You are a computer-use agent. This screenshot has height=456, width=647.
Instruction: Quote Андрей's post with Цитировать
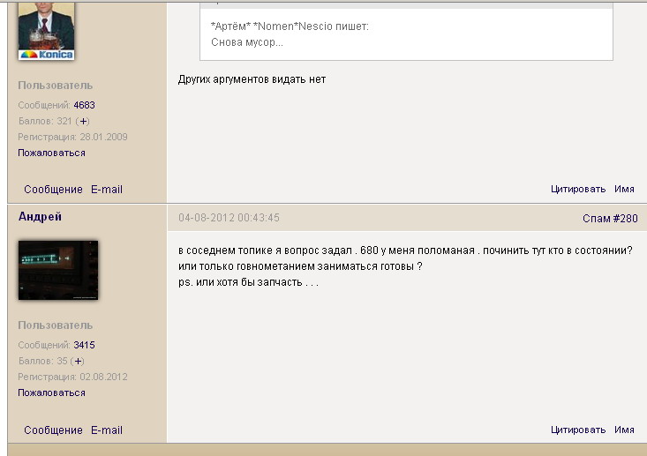coord(578,430)
